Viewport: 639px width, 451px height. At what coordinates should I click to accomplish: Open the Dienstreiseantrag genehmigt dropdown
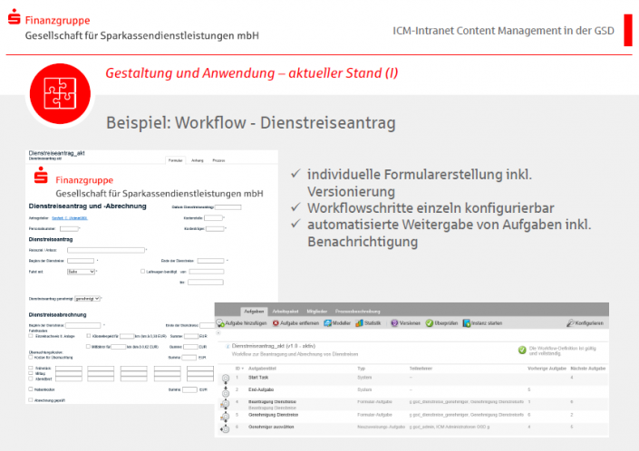87,298
